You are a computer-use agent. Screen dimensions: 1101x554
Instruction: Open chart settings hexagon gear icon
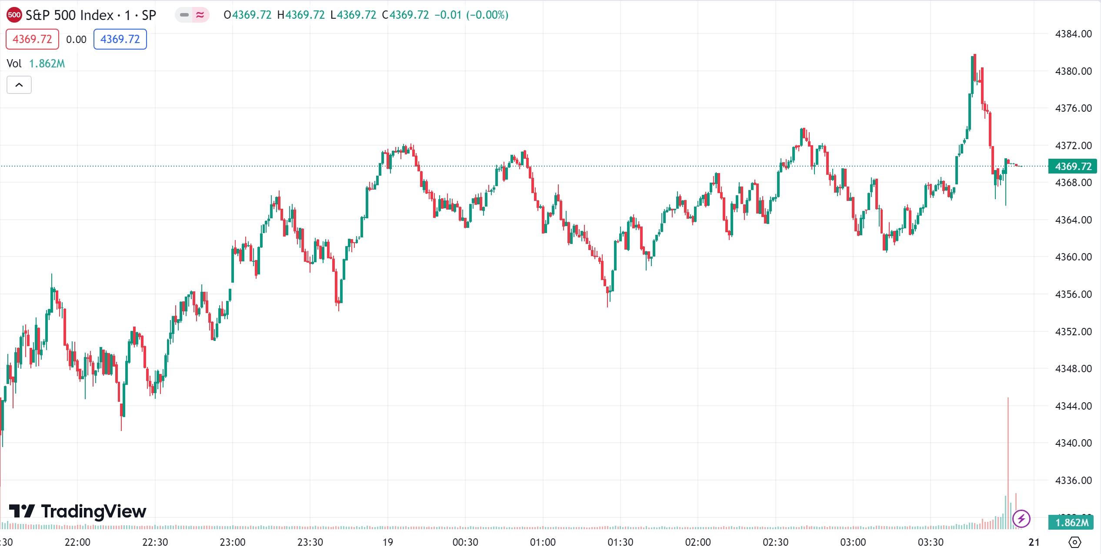(x=1074, y=542)
